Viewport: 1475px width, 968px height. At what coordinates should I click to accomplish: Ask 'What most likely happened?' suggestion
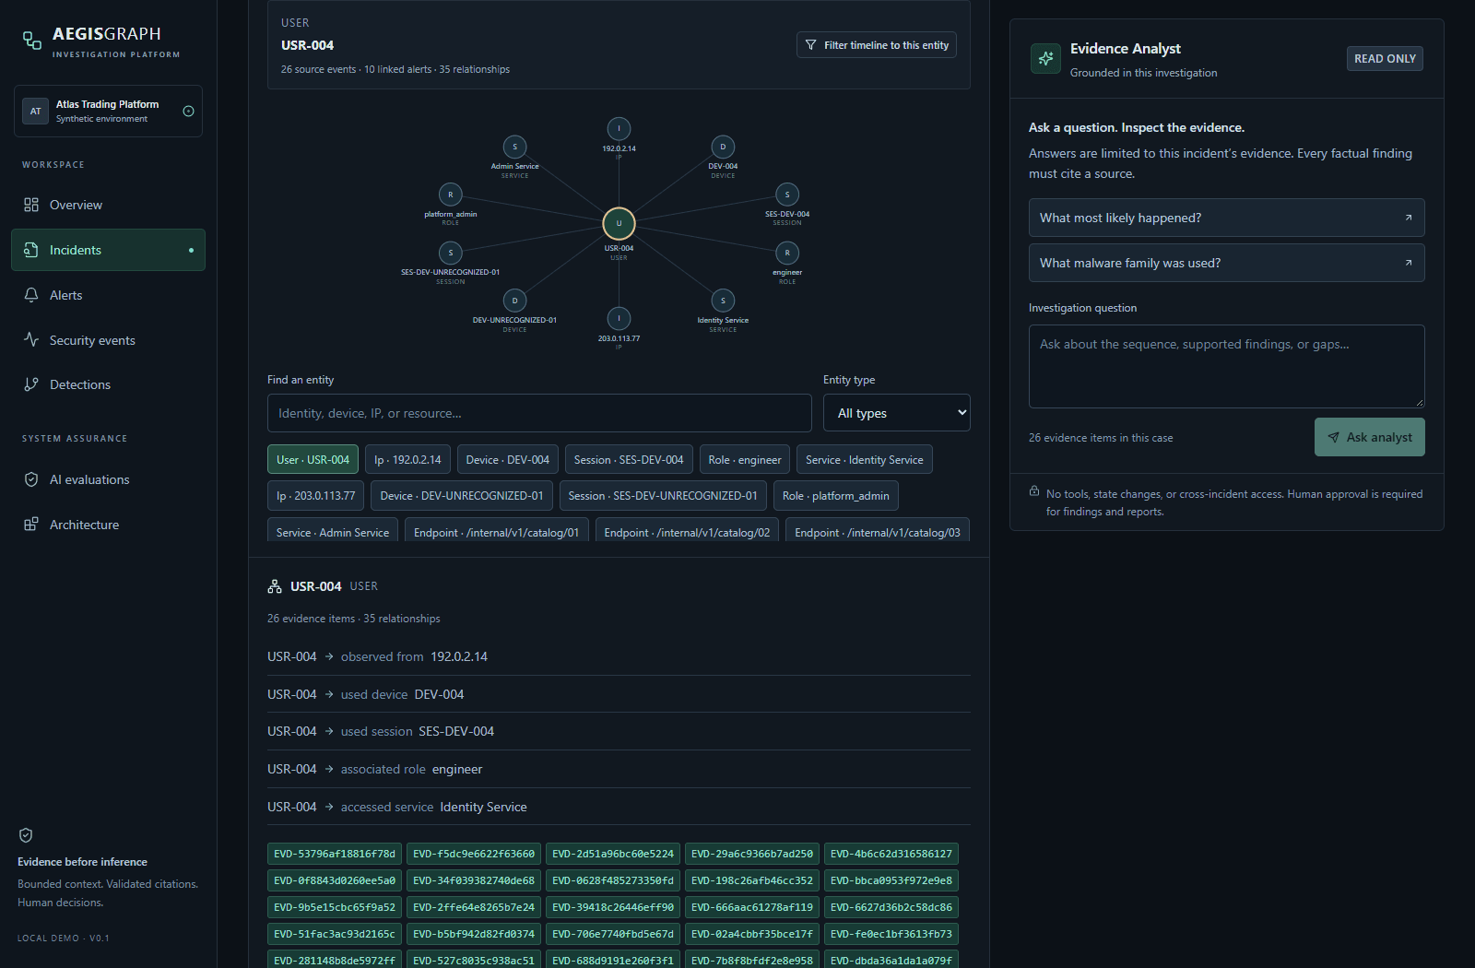coord(1227,218)
